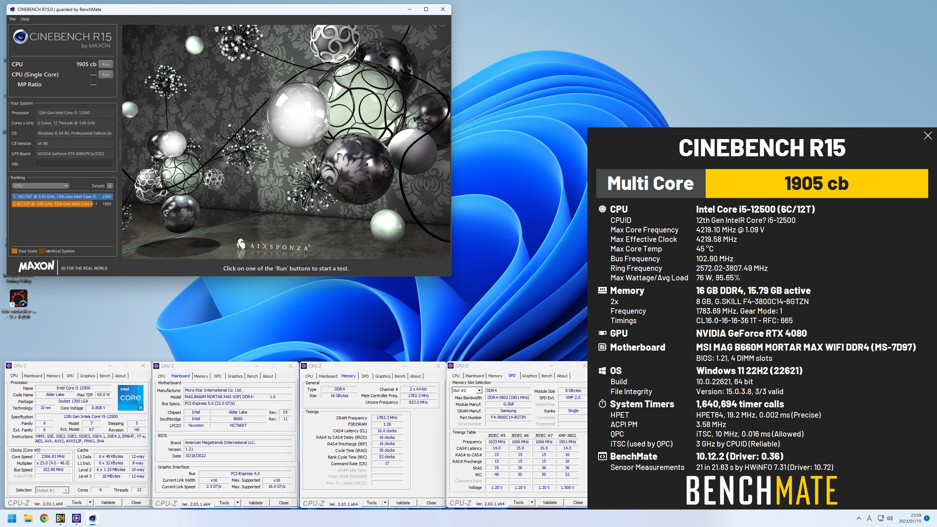The height and width of the screenshot is (527, 937).
Task: Click the CPU chip icon in BenchMate panel
Action: click(x=602, y=209)
